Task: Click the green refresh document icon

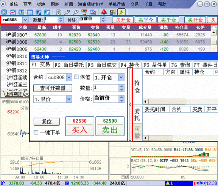Action: pyautogui.click(x=59, y=12)
